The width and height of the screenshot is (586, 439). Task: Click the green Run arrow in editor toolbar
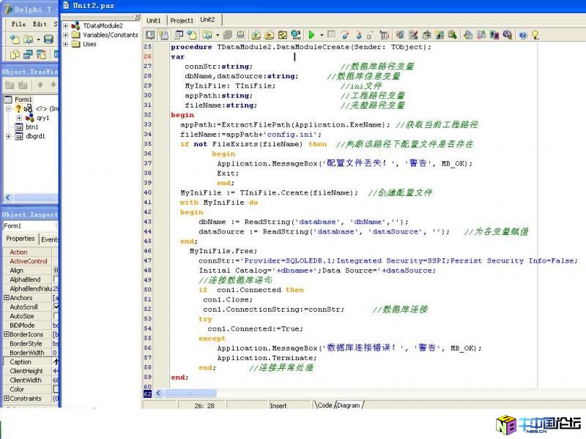[311, 34]
